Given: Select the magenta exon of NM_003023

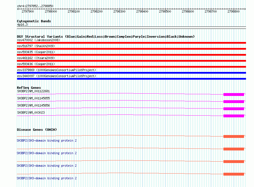Looking at the screenshot, I should pyautogui.click(x=233, y=116).
